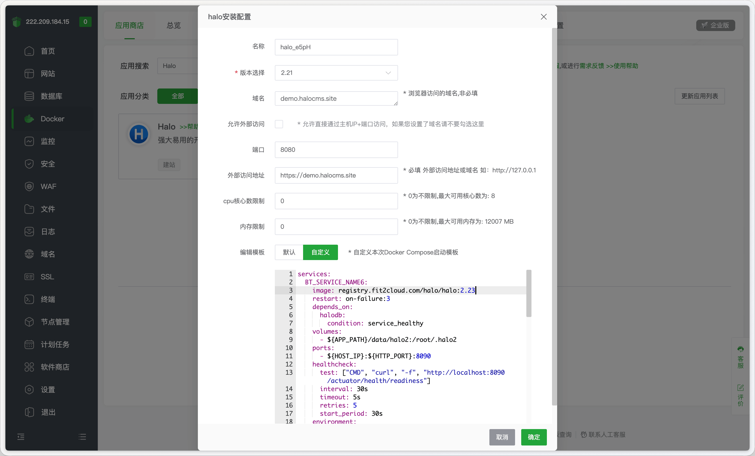The width and height of the screenshot is (755, 456).
Task: Open the WAF panel
Action: [x=48, y=186]
